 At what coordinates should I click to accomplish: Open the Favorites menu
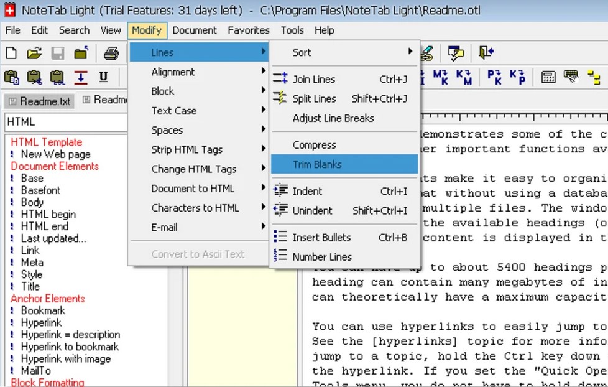pyautogui.click(x=249, y=30)
